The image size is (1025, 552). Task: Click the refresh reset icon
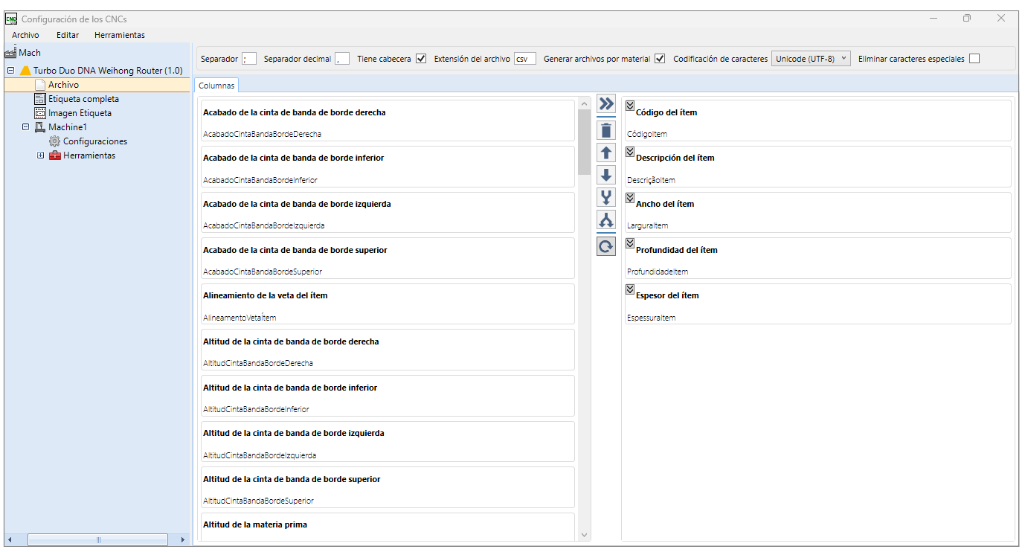(606, 246)
